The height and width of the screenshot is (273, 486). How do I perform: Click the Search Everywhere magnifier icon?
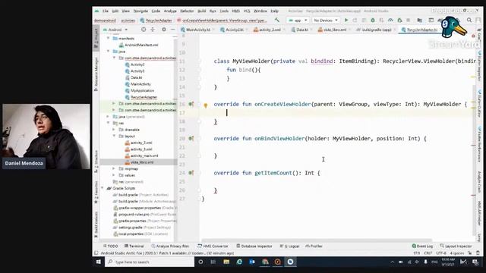tap(469, 20)
